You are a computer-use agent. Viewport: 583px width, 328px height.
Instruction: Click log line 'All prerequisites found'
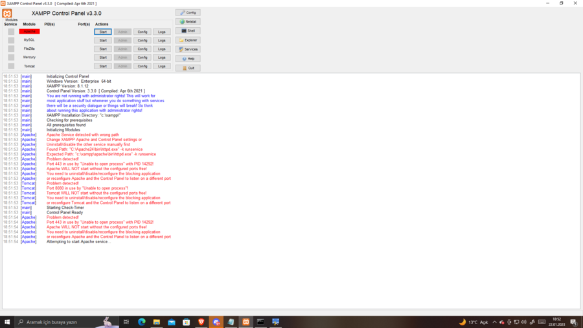tap(66, 125)
